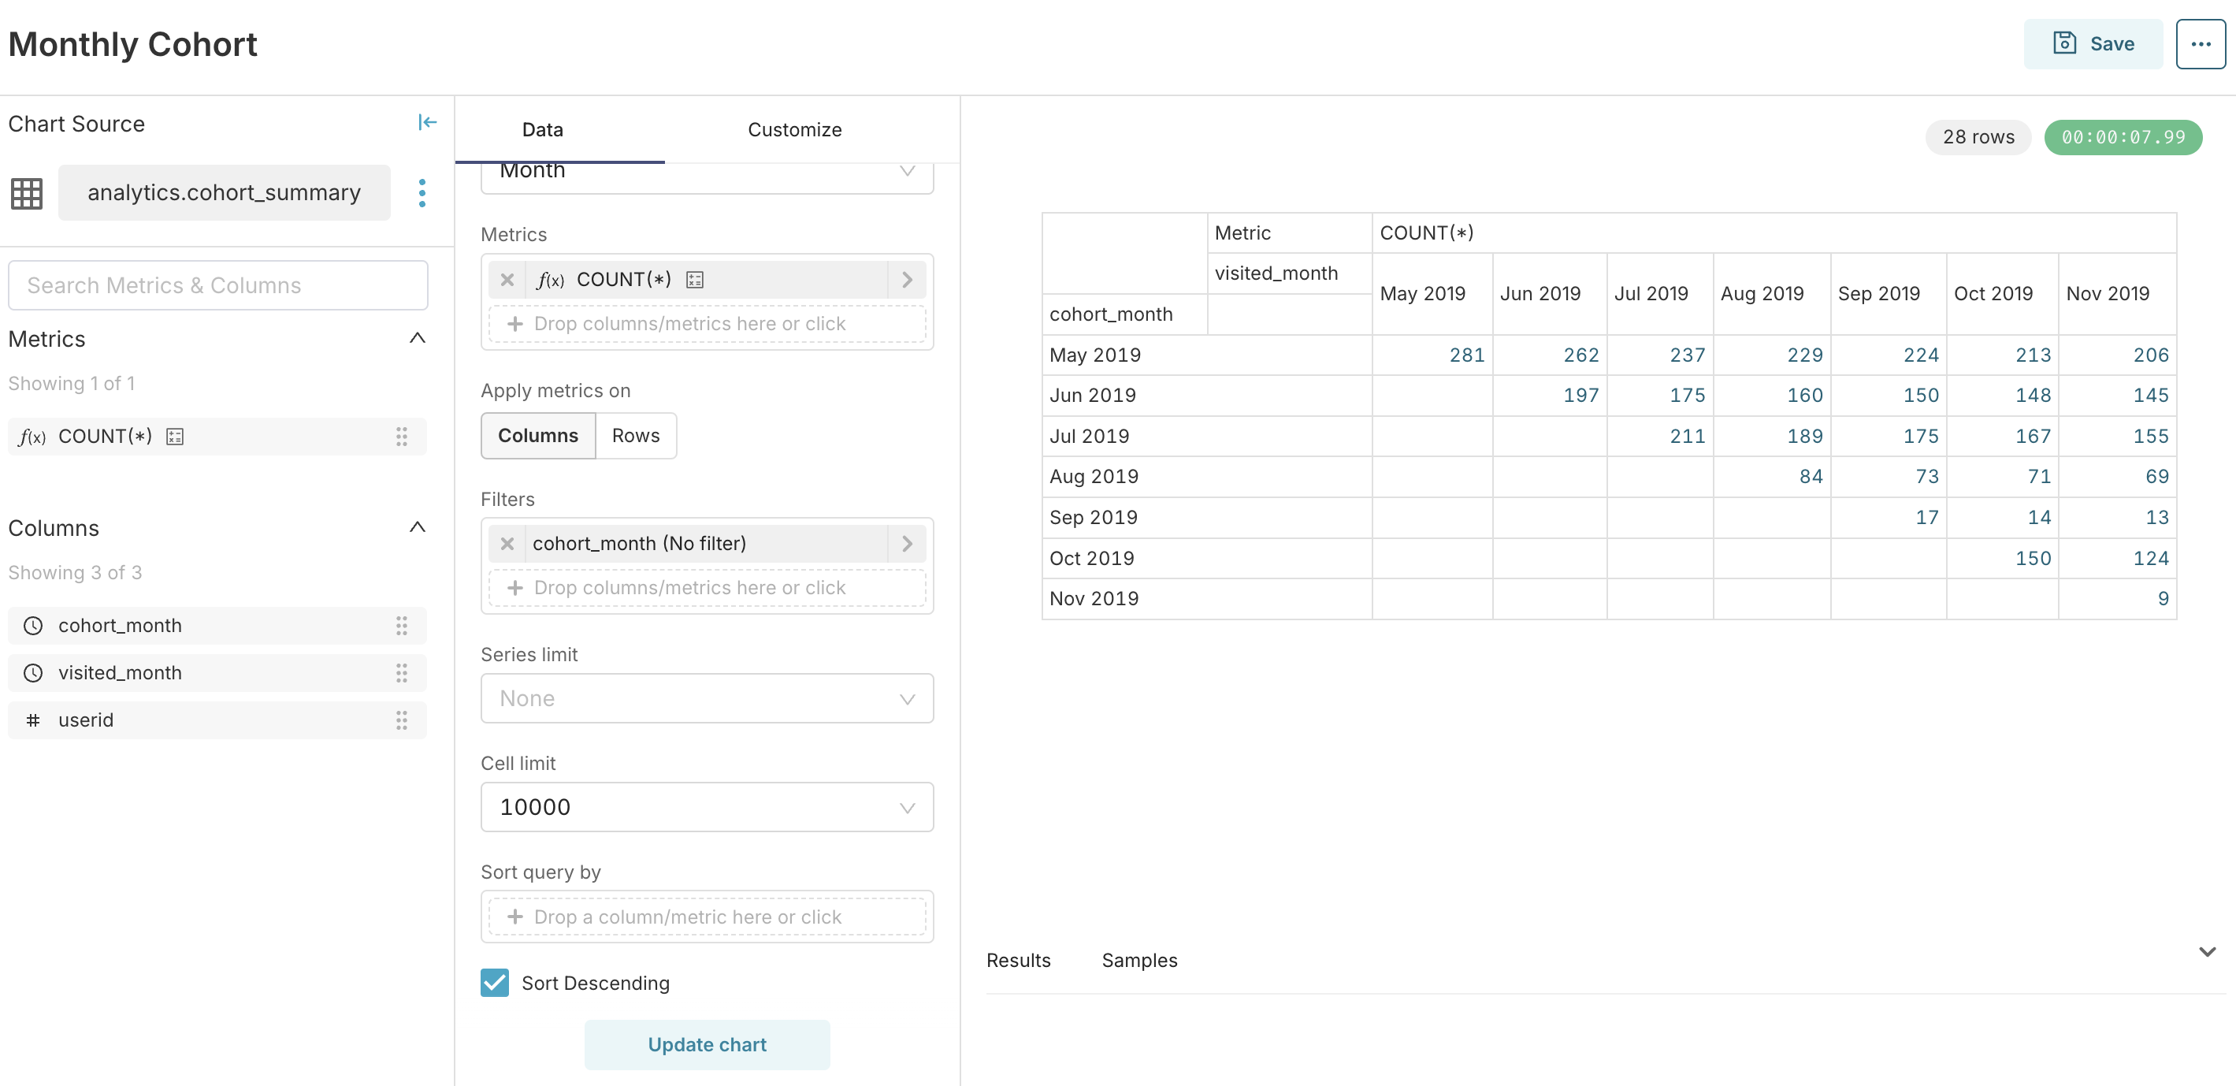Select Columns for apply metrics on
Screen dimensions: 2236x1086
pyautogui.click(x=537, y=436)
